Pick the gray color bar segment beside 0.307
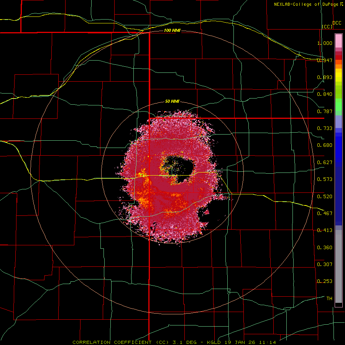 tap(338, 266)
